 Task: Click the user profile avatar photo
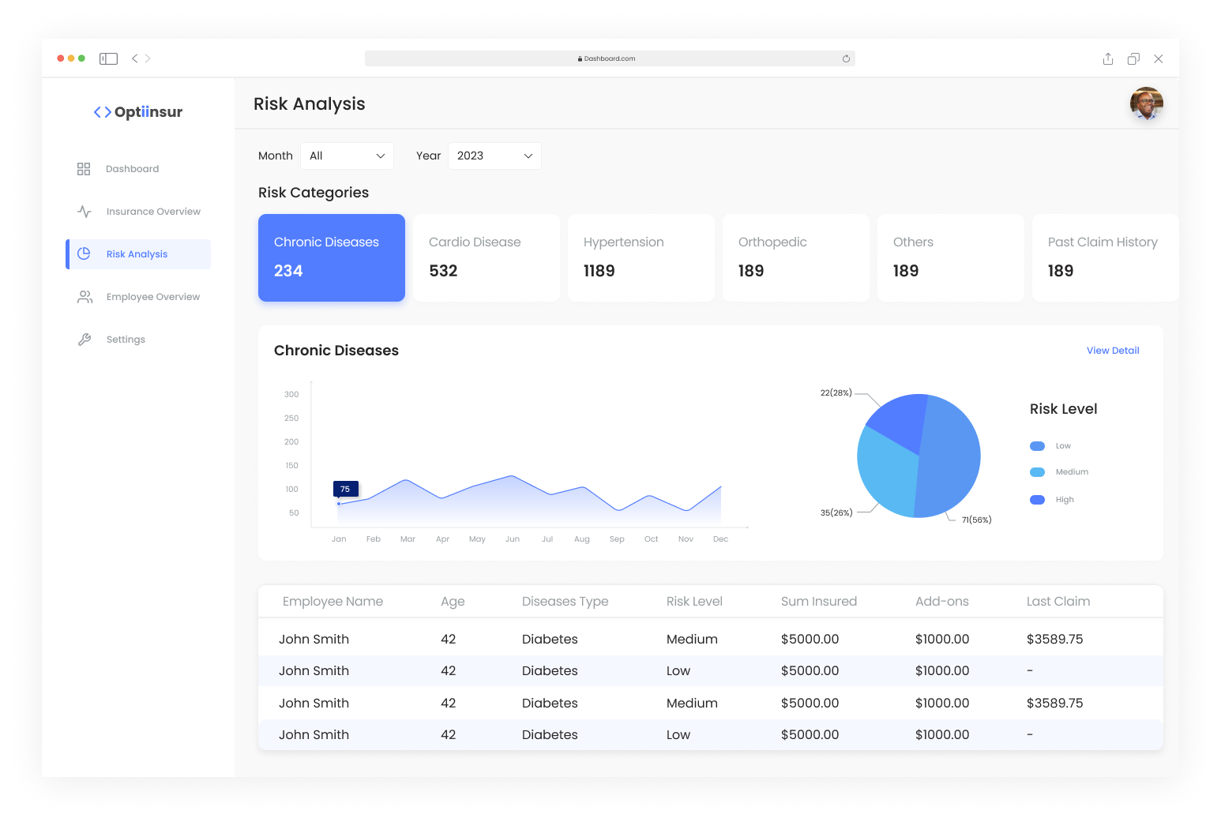[1146, 103]
